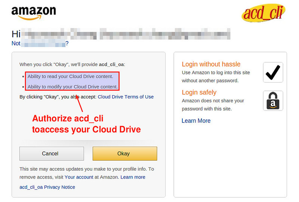Click the acd_cli logo
299x202 pixels.
(263, 13)
